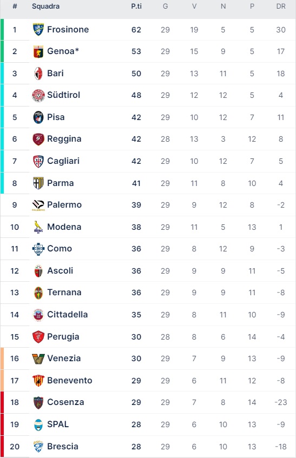Select the Modena canary logo
296x458 pixels.
click(38, 227)
